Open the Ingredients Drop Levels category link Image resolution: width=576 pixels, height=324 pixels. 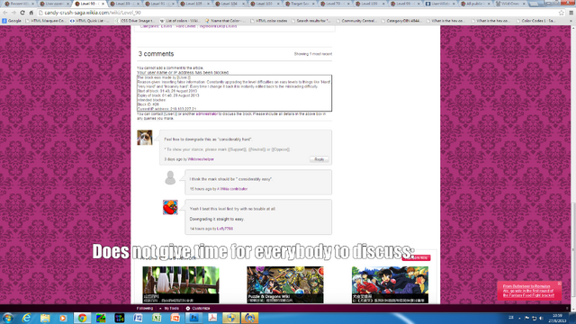tap(218, 26)
